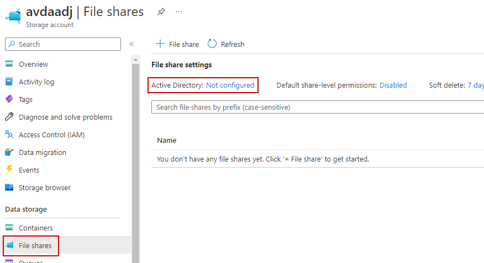Screen dimensions: 484x263
Task: Click the Search file shares by prefix field
Action: coord(315,107)
